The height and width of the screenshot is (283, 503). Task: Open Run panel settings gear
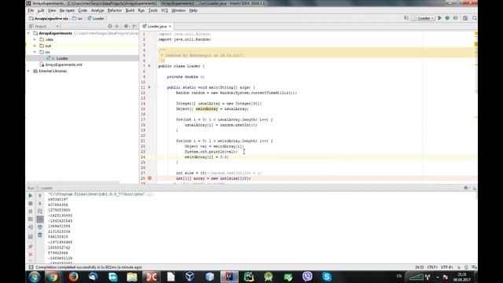(466, 188)
